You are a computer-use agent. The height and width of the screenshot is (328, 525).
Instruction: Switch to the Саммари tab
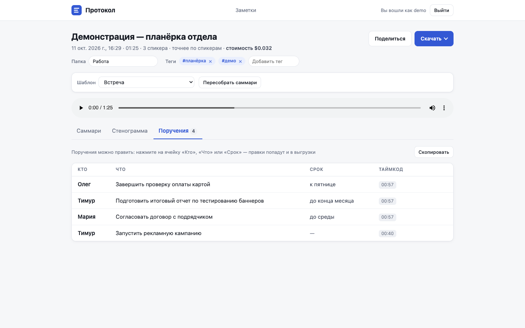(x=89, y=131)
